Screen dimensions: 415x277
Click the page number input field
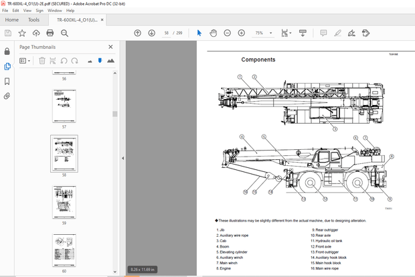(x=166, y=33)
